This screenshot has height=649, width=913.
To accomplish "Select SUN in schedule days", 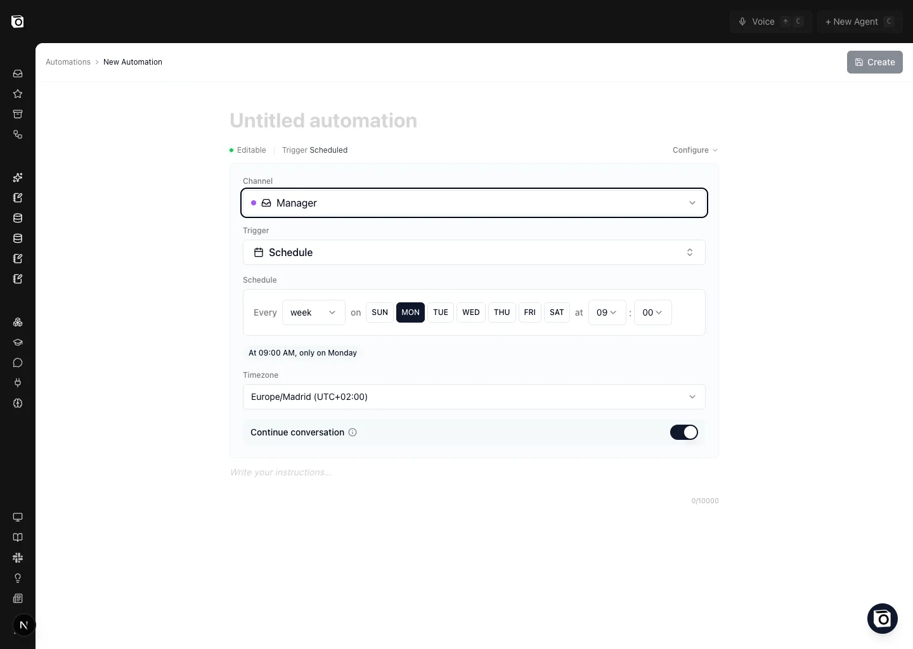I will pos(380,312).
